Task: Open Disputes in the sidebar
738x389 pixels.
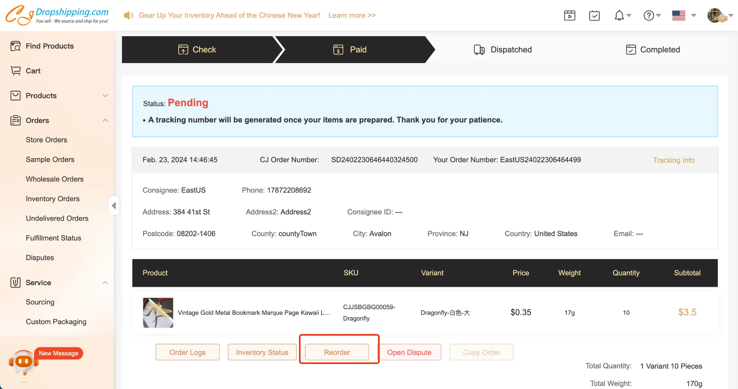Action: pos(40,258)
